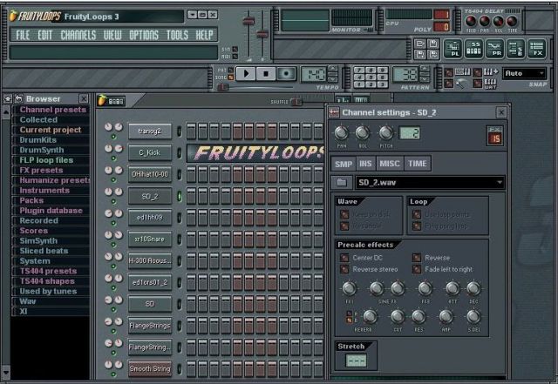Switch to the TIME tab
Image resolution: width=558 pixels, height=384 pixels.
point(418,164)
